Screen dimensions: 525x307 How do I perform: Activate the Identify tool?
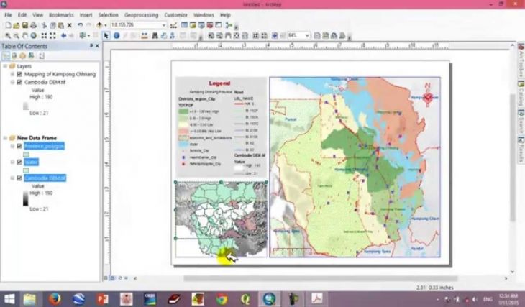pos(117,35)
